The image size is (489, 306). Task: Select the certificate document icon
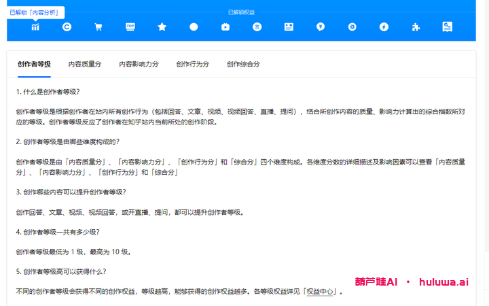(447, 27)
